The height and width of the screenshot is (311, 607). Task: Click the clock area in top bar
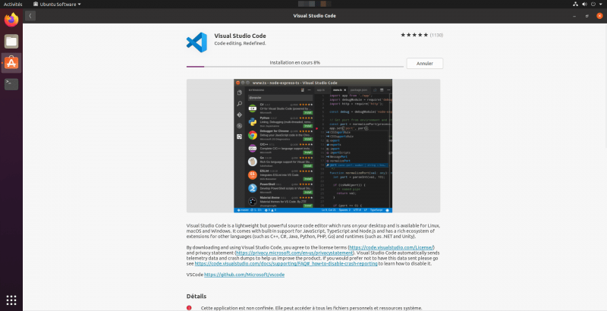point(315,5)
